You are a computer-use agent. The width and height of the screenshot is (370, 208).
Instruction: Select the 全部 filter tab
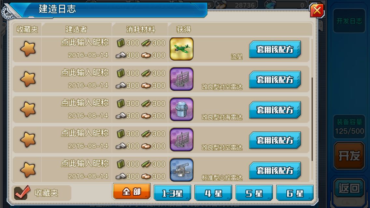132,191
